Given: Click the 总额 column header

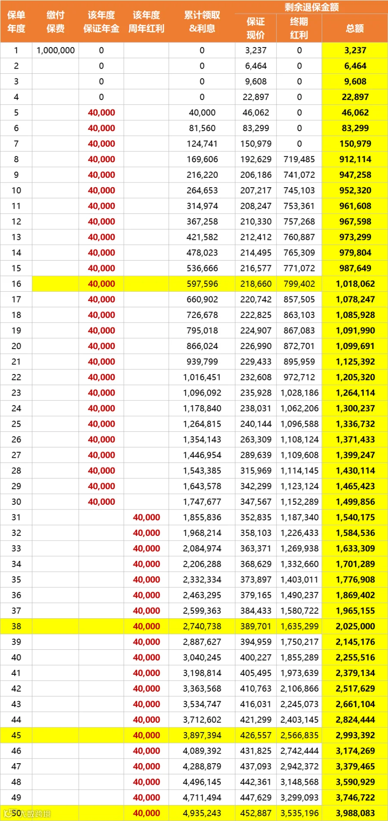Looking at the screenshot, I should [355, 28].
